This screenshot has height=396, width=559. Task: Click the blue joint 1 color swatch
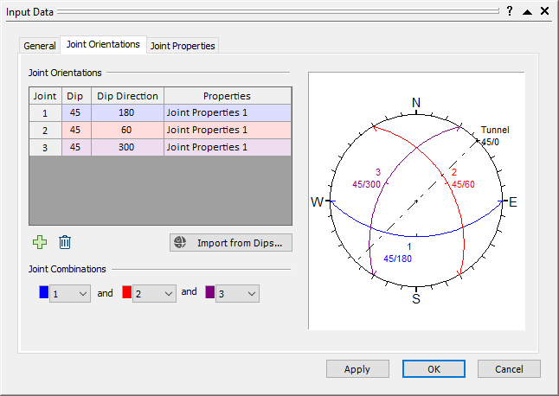44,292
